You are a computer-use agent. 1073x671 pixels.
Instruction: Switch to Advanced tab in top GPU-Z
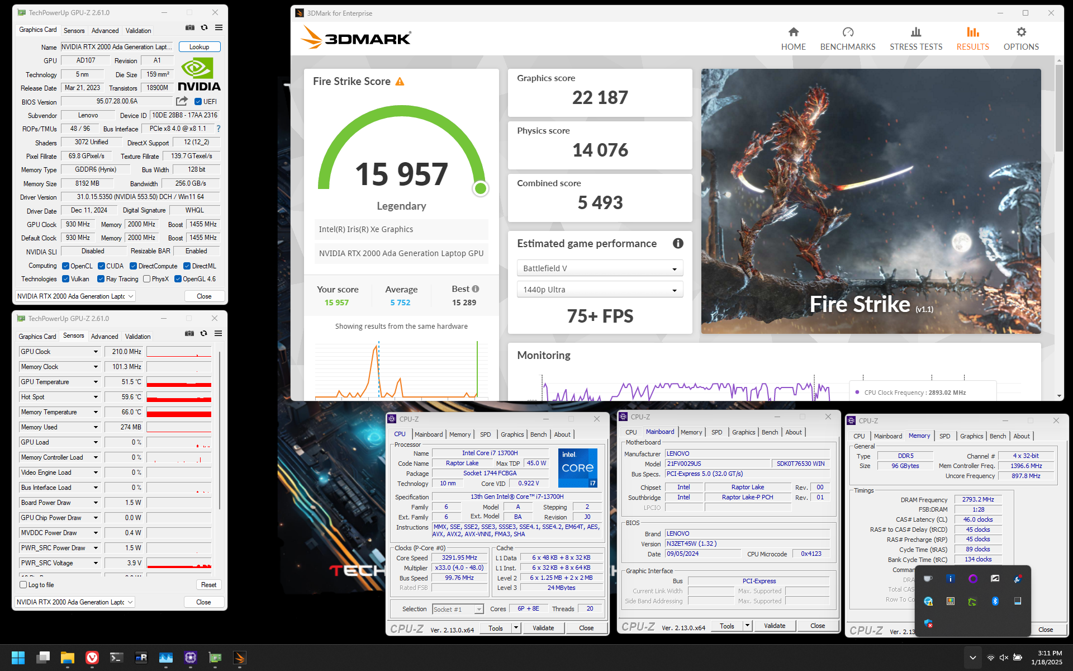[105, 31]
